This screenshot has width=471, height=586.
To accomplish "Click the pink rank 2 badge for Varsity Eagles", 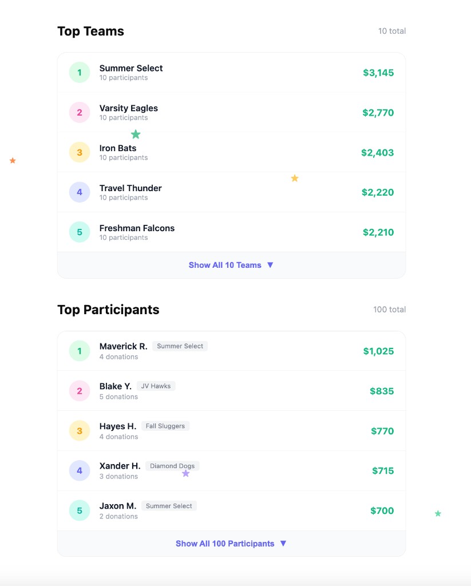I will point(79,113).
